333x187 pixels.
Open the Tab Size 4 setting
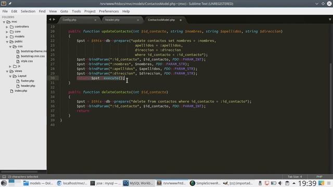(x=294, y=177)
